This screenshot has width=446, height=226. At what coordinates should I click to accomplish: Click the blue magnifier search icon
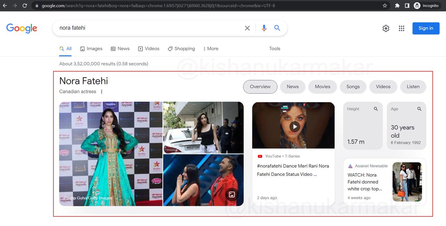click(277, 28)
